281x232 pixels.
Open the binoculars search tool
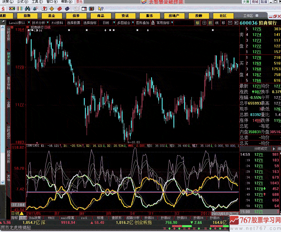[x=28, y=8]
